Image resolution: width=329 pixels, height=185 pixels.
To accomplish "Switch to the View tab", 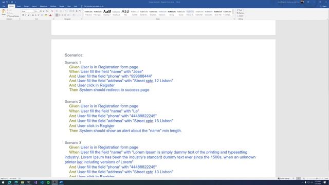I will tap(69, 6).
